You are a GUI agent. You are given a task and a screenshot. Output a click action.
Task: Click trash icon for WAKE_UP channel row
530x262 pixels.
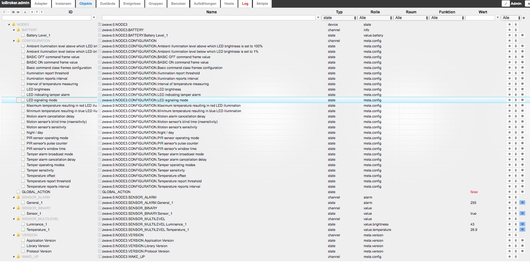(516, 257)
